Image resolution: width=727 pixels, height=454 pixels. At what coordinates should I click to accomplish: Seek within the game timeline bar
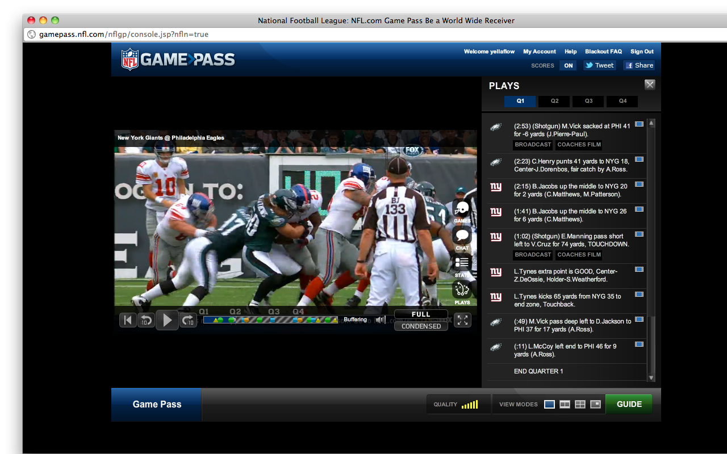pos(270,320)
